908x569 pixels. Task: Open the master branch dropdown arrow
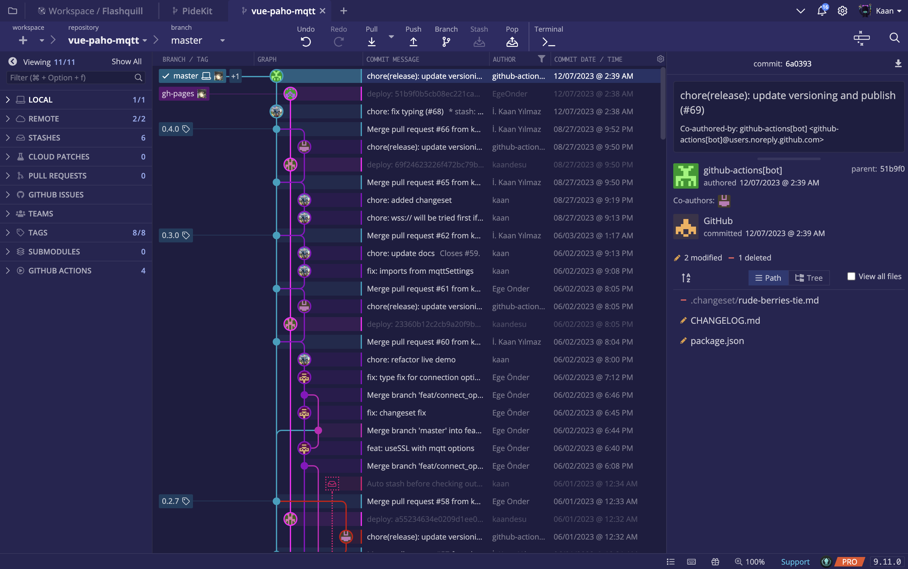[222, 40]
